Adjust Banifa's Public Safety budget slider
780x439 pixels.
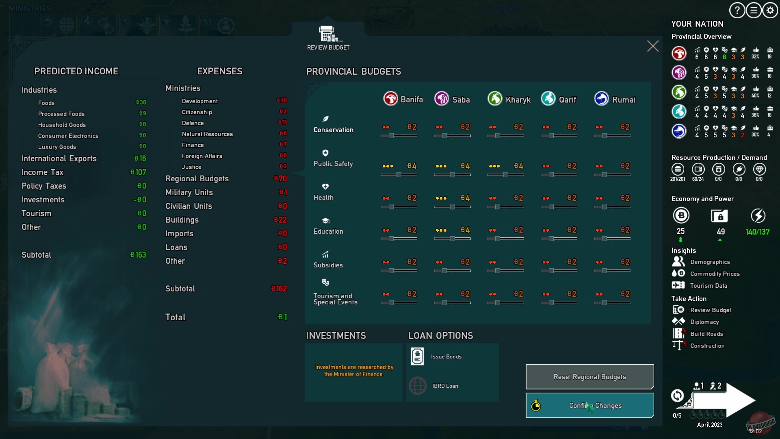click(x=399, y=174)
